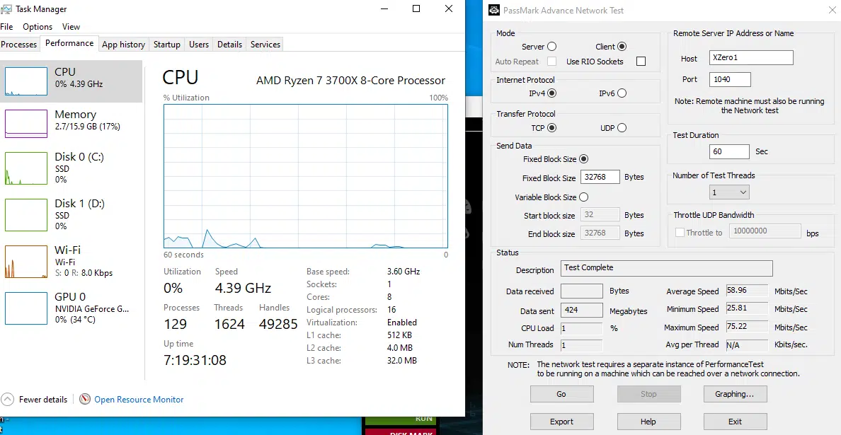
Task: Click the AMD Ryzen 7 3700X processor name
Action: 351,81
